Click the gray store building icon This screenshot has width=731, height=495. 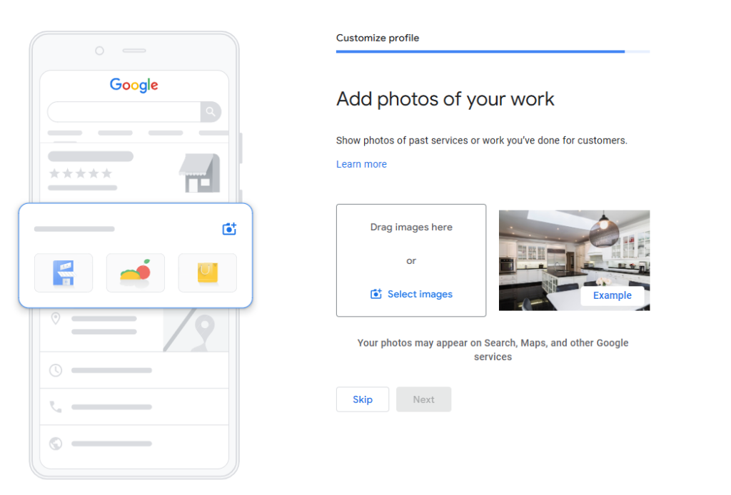pos(200,173)
